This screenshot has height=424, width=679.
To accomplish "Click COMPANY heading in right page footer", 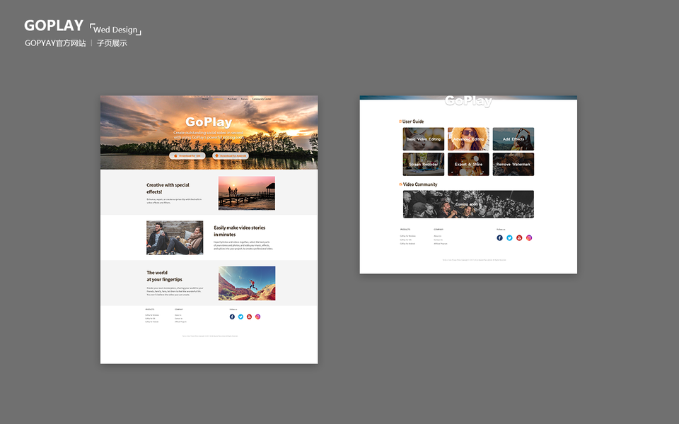I will pyautogui.click(x=439, y=229).
